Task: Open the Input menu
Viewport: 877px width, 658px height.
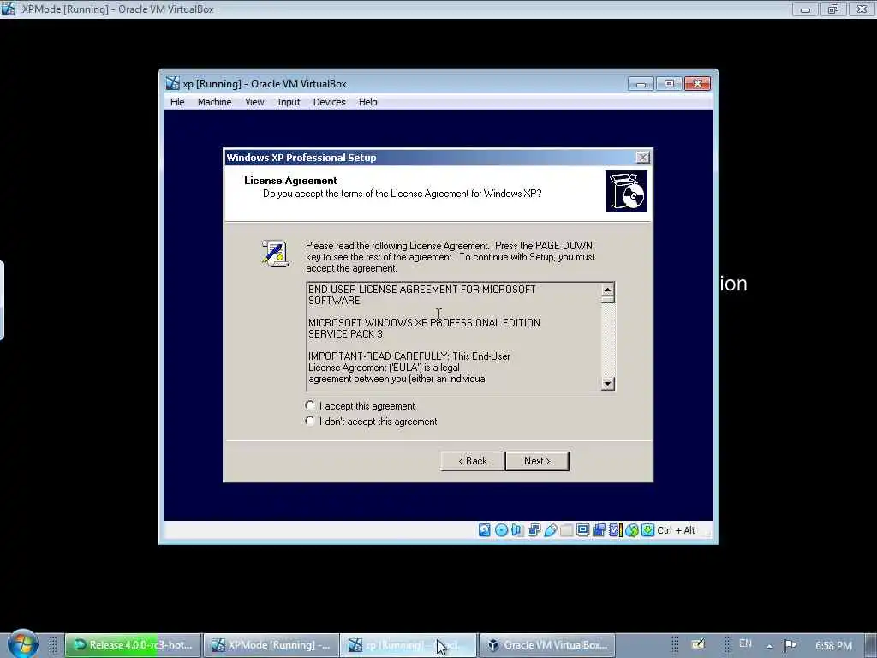Action: pyautogui.click(x=289, y=102)
